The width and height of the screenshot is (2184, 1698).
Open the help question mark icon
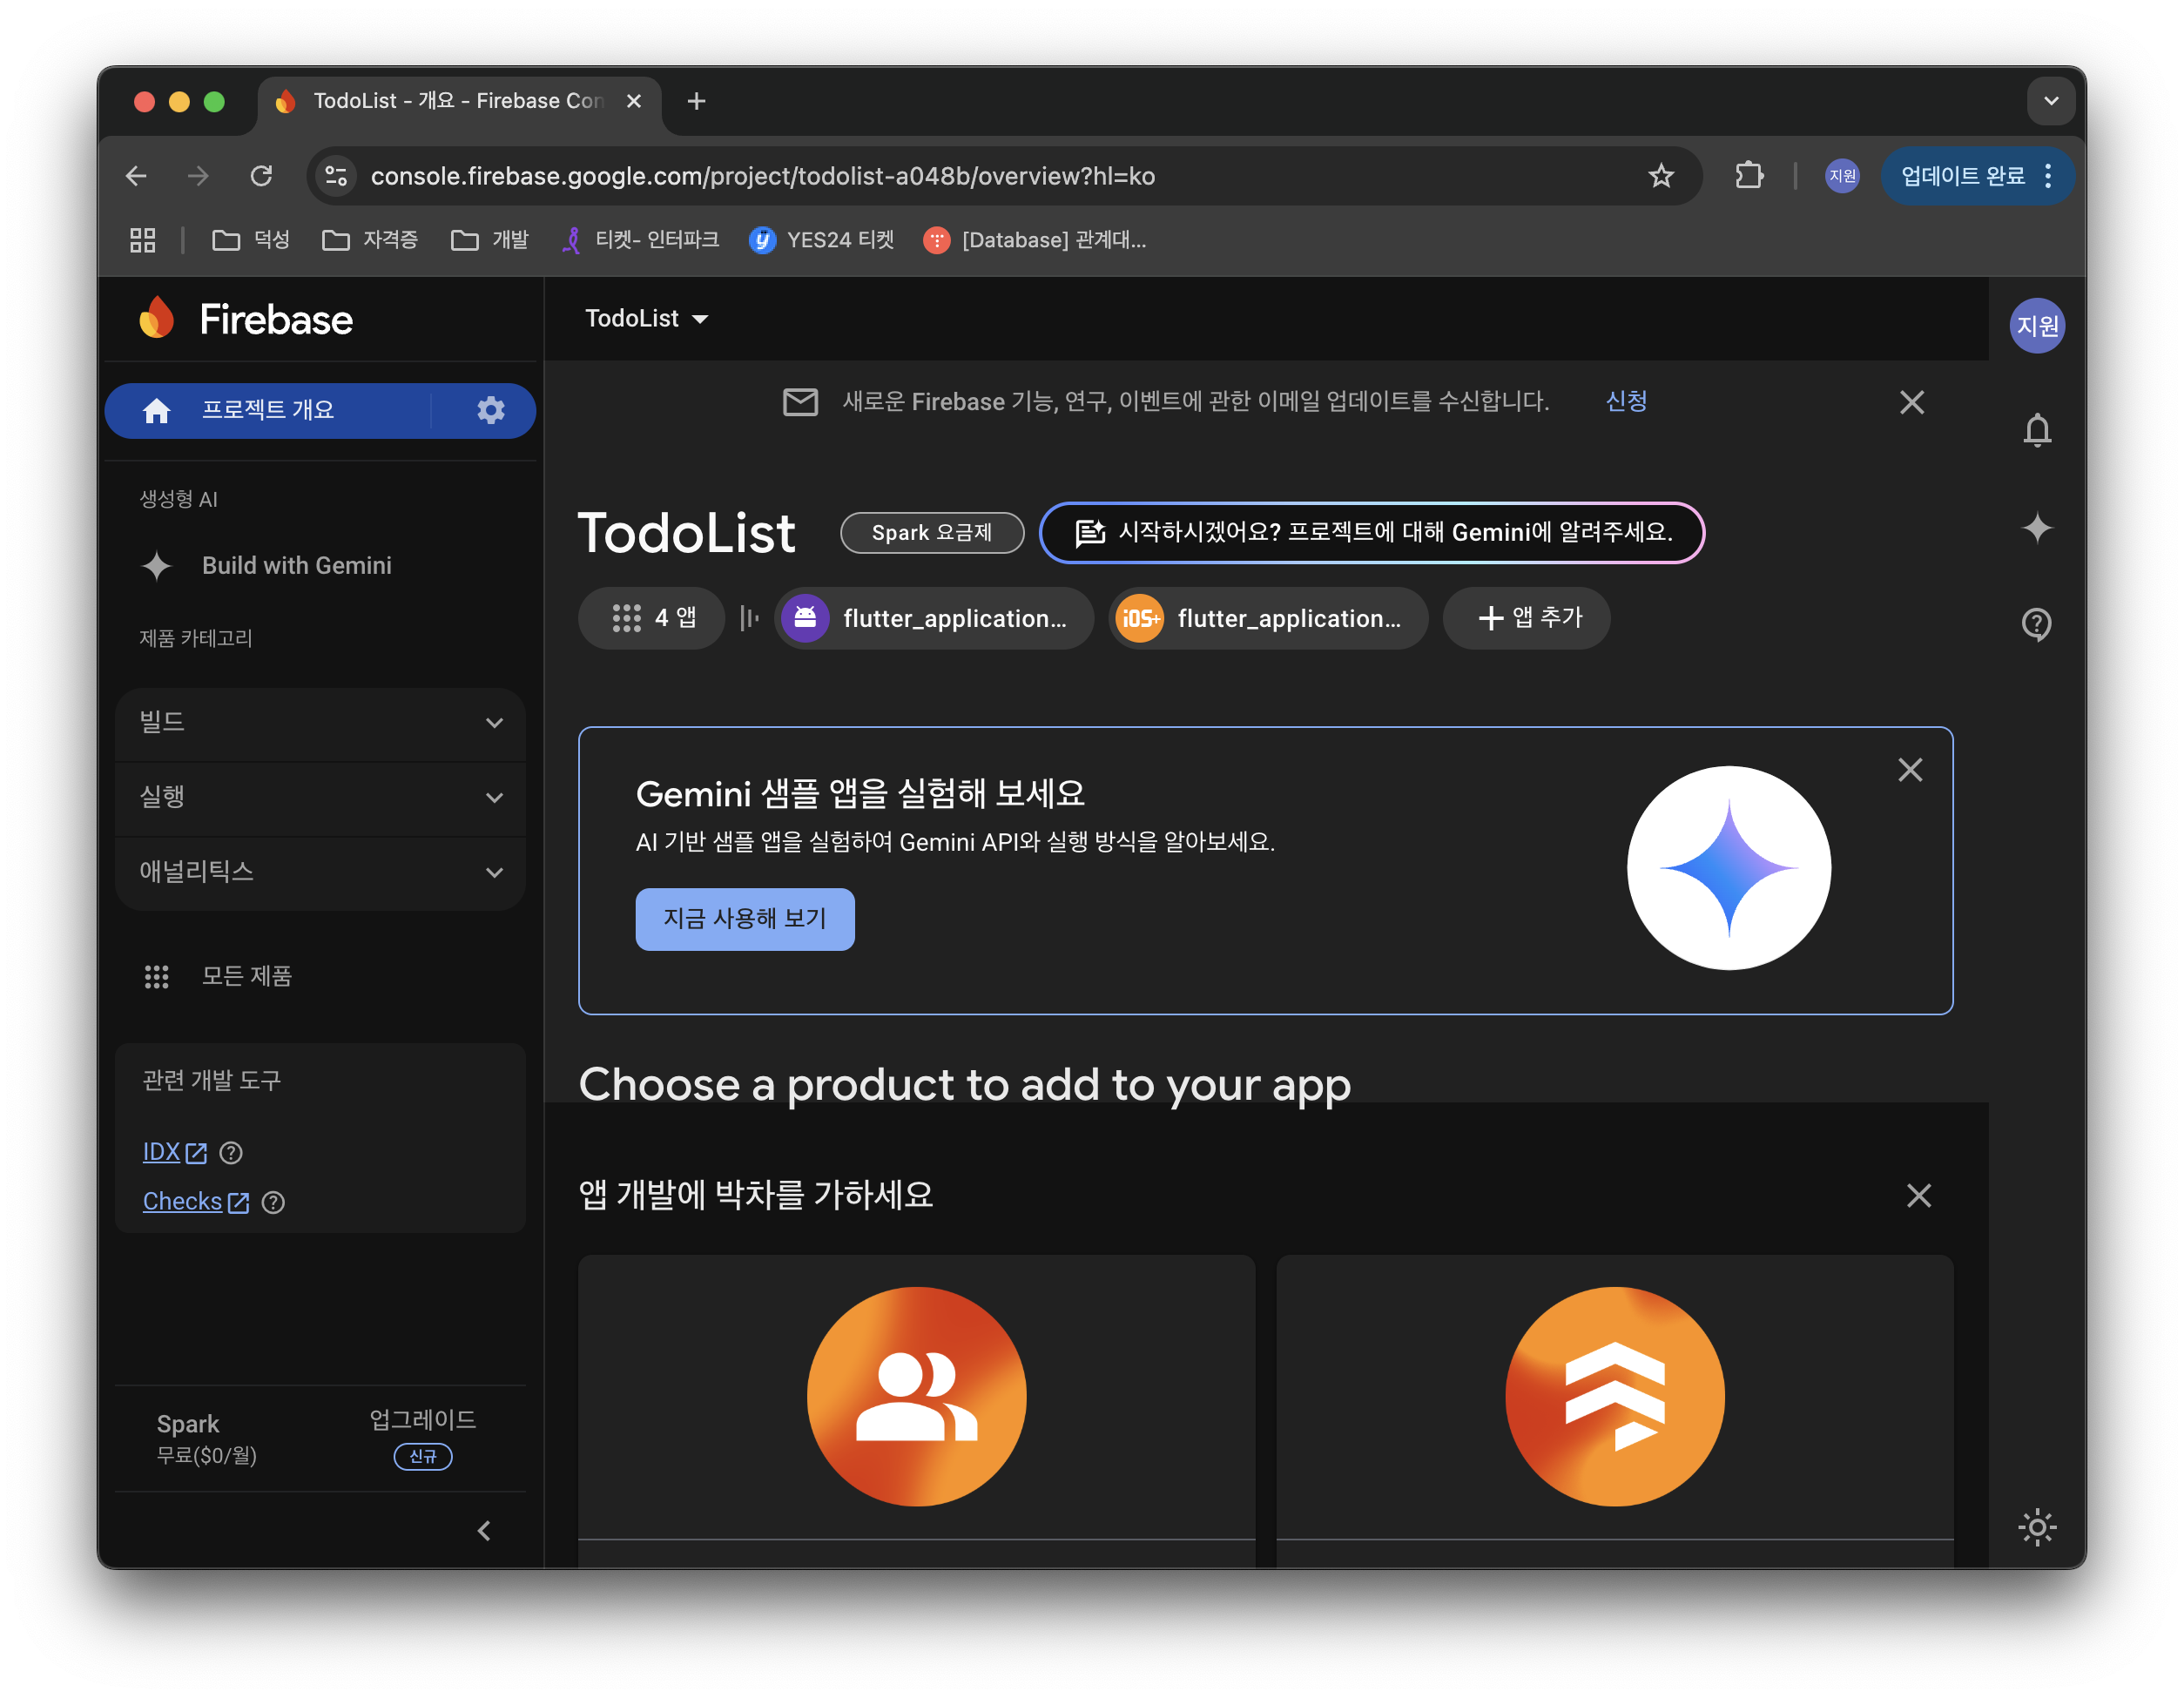[2036, 624]
